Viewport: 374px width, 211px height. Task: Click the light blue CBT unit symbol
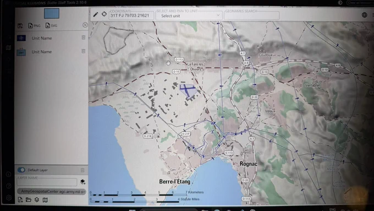tap(21, 52)
